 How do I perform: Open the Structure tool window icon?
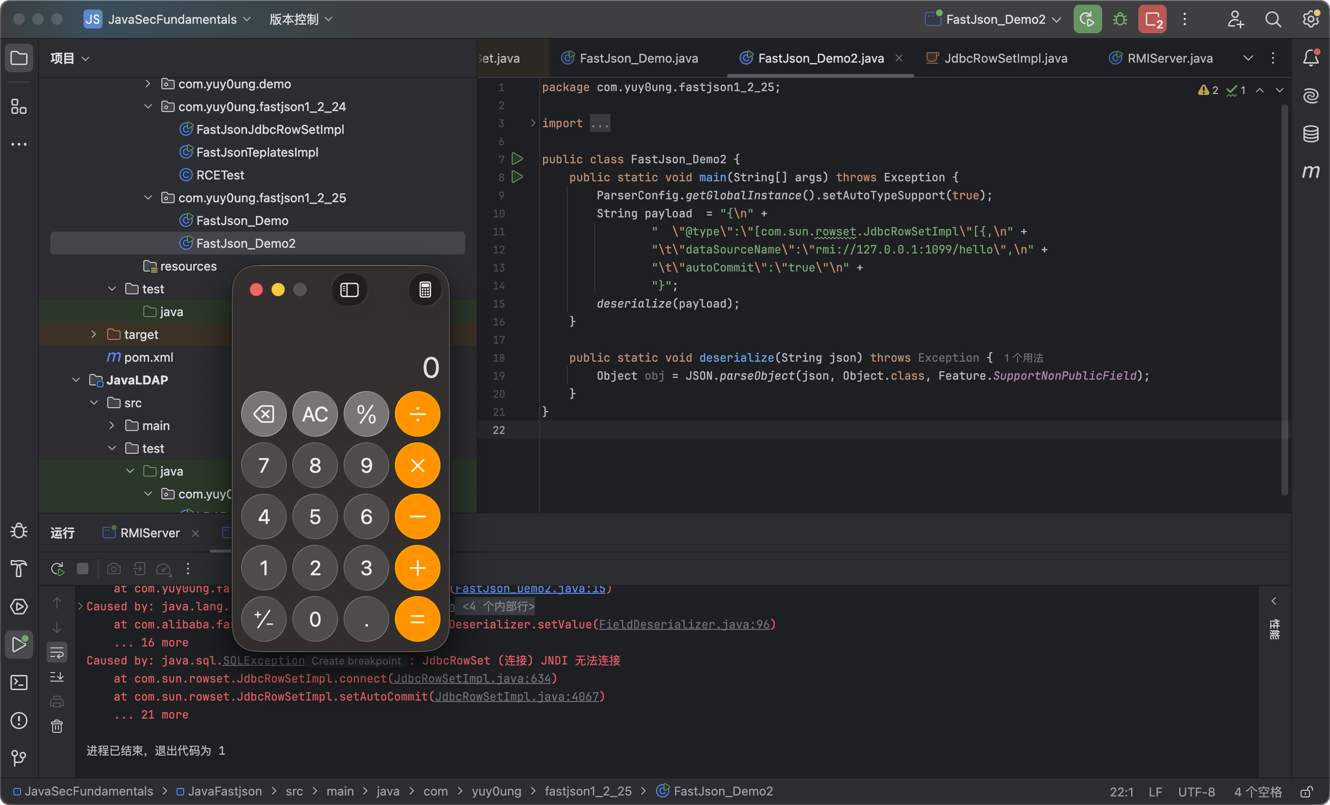click(19, 106)
